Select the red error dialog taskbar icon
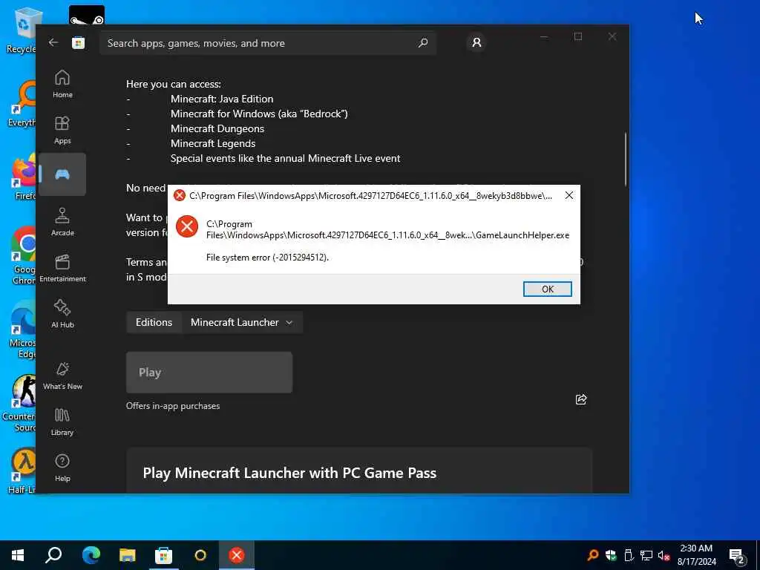 pos(237,555)
